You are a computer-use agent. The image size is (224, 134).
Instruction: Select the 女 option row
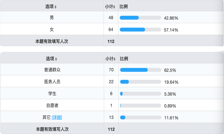point(112,29)
